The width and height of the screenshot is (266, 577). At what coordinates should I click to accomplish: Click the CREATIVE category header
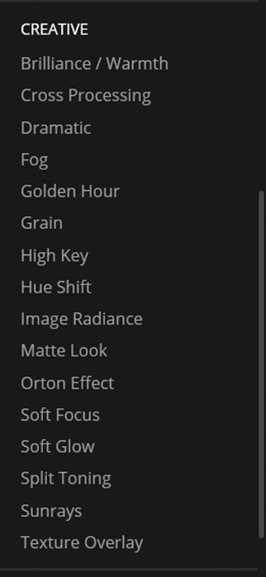(x=55, y=29)
